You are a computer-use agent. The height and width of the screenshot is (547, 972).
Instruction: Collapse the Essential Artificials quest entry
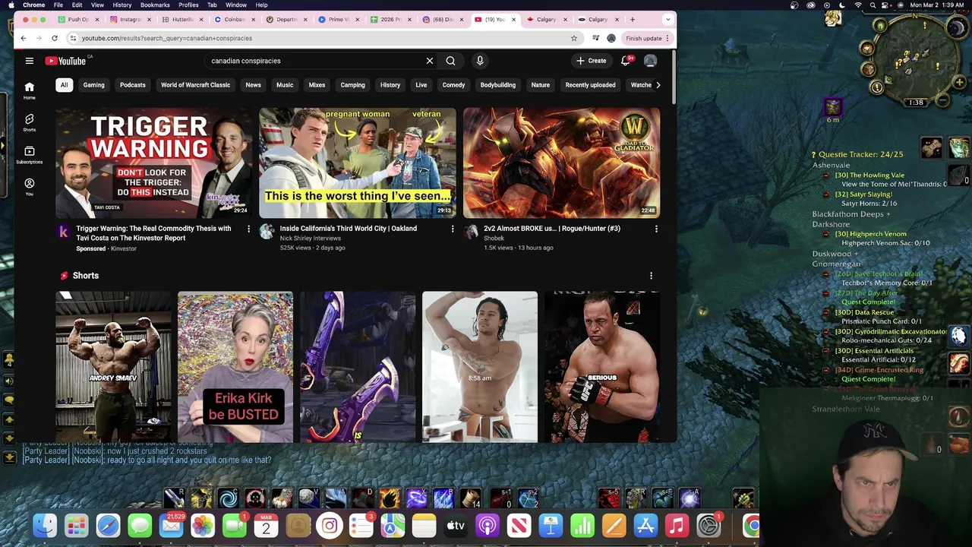[x=827, y=351]
